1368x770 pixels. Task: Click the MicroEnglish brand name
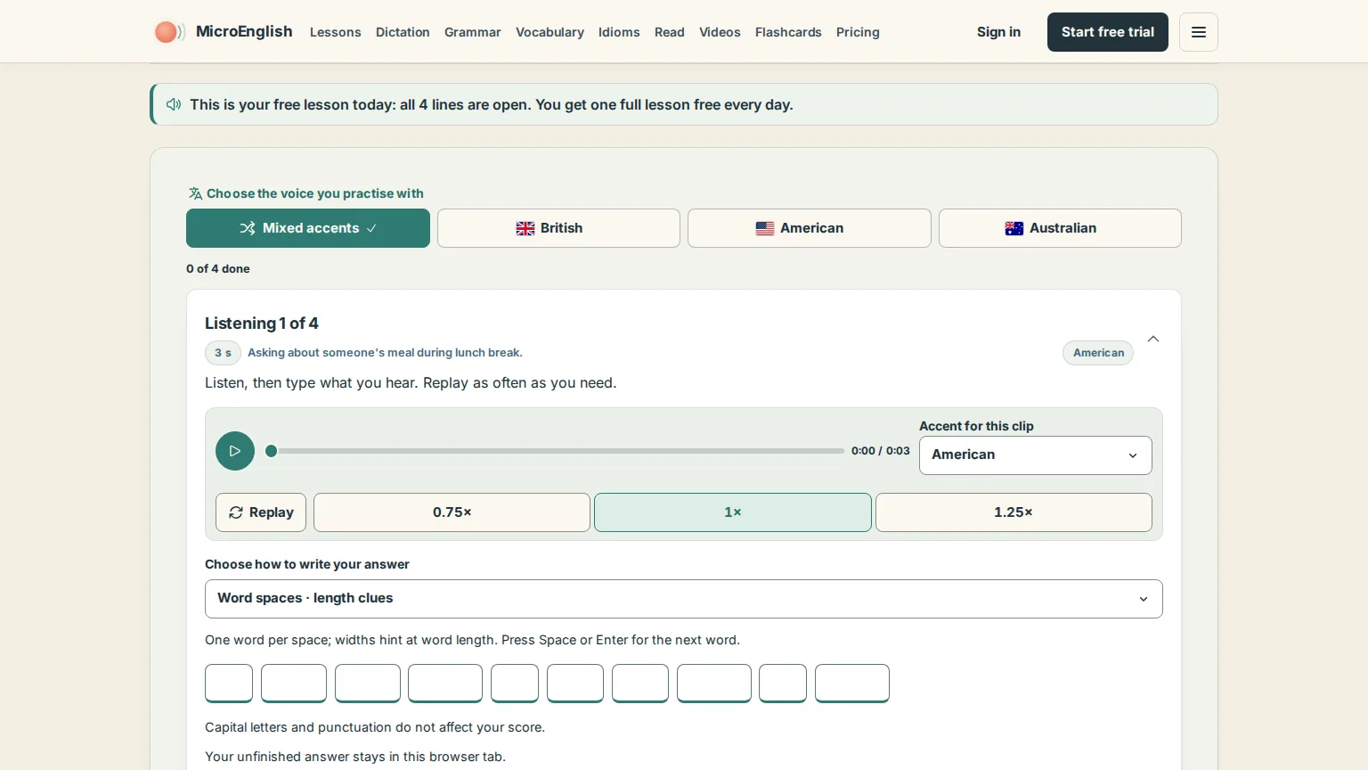244,31
